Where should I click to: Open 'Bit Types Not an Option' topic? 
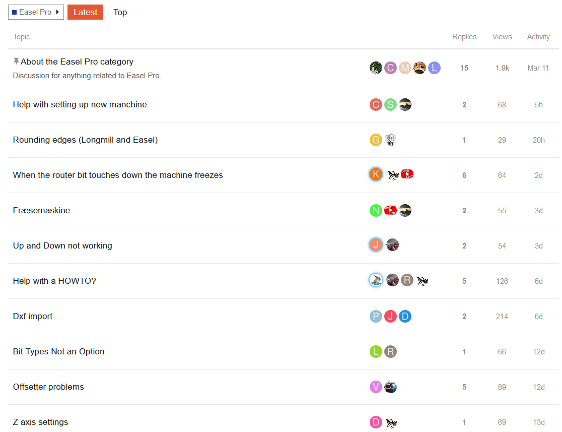(x=58, y=351)
